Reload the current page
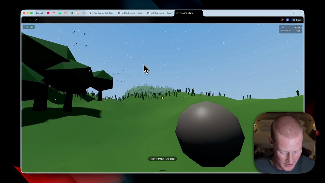325x183 pixels. point(36,20)
